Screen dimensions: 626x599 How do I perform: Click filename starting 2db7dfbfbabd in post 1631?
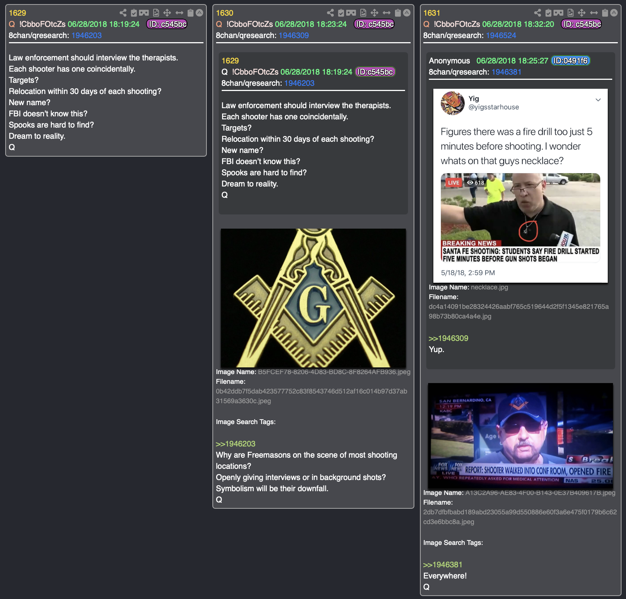(520, 517)
